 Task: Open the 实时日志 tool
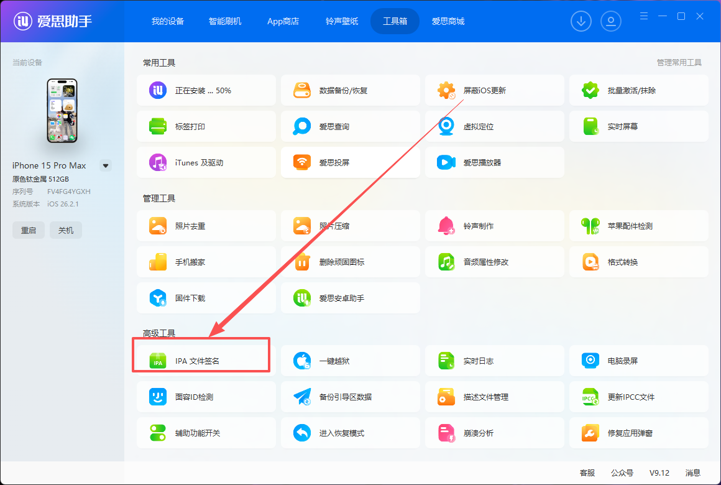coord(494,361)
